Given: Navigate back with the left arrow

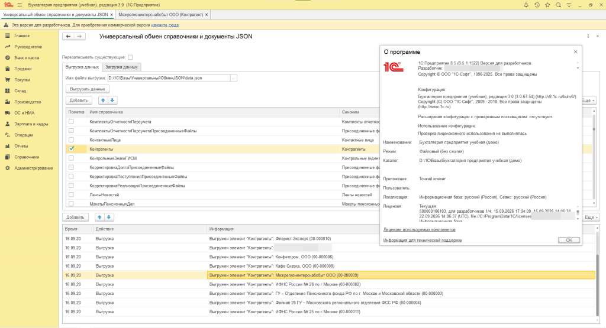Looking at the screenshot, I should click(x=69, y=36).
